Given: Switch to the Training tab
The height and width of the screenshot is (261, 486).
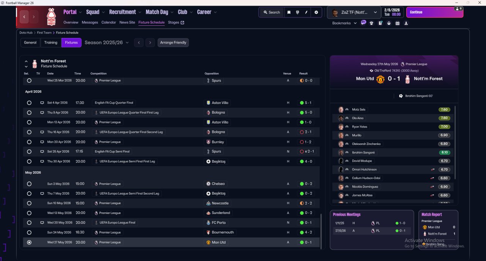Looking at the screenshot, I should pos(51,42).
